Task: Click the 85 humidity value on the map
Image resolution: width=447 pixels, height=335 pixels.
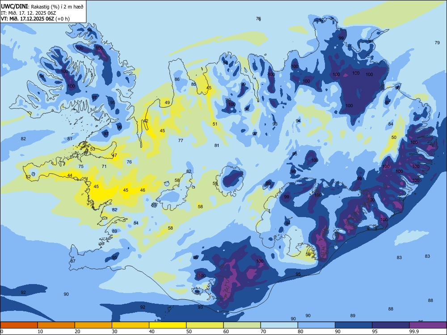Action: 194,84
